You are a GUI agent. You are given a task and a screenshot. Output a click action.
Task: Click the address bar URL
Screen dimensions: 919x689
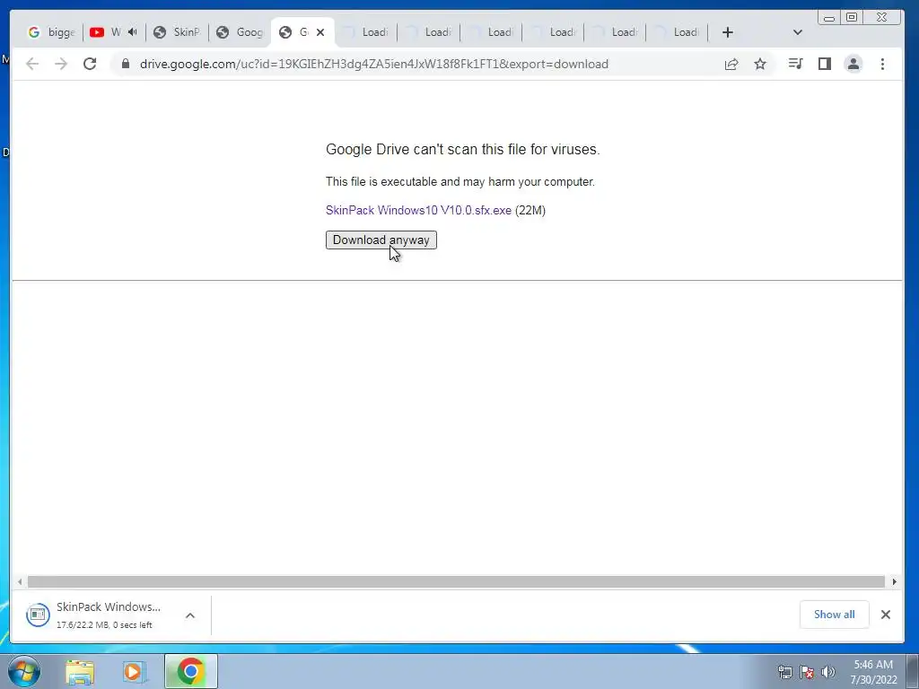click(x=374, y=64)
